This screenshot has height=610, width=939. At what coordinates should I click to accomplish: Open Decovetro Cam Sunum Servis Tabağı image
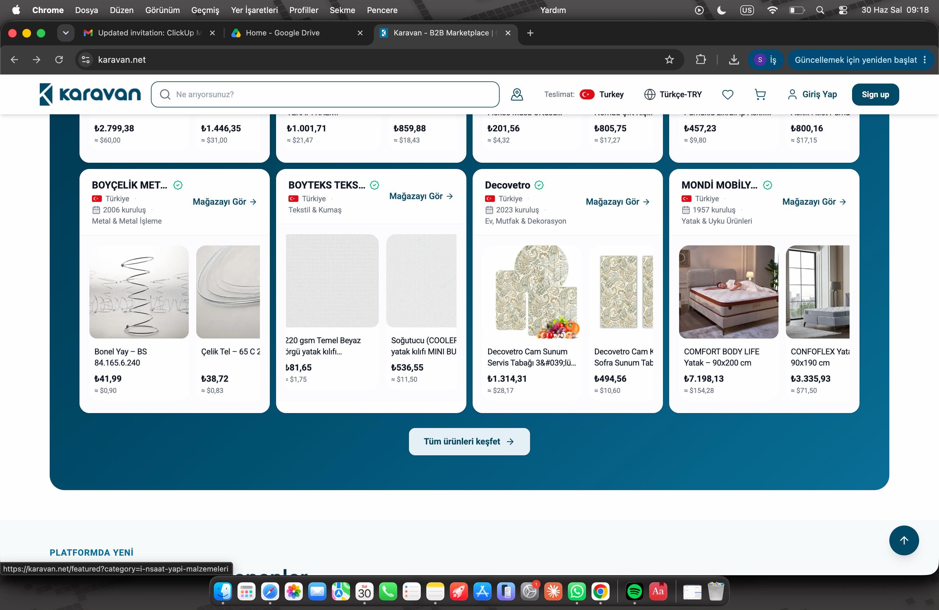[532, 292]
